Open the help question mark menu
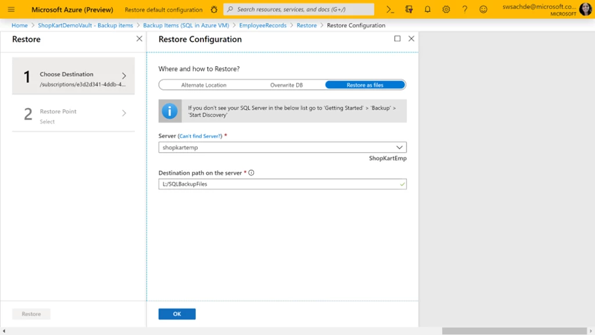 pyautogui.click(x=464, y=9)
